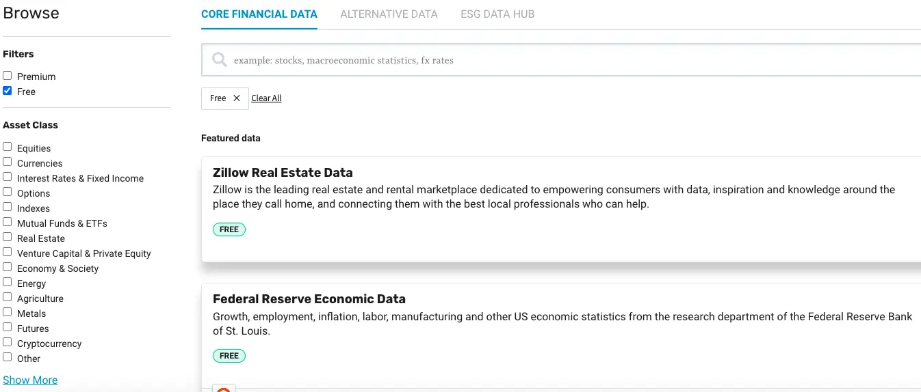Click the search magnifier icon
This screenshot has height=392, width=921.
pos(219,60)
